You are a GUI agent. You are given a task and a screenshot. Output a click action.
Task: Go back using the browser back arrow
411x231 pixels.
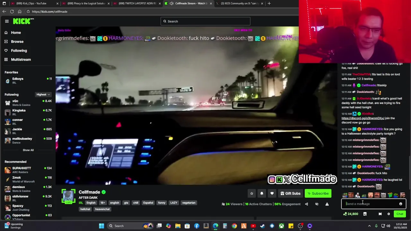[x=4, y=12]
